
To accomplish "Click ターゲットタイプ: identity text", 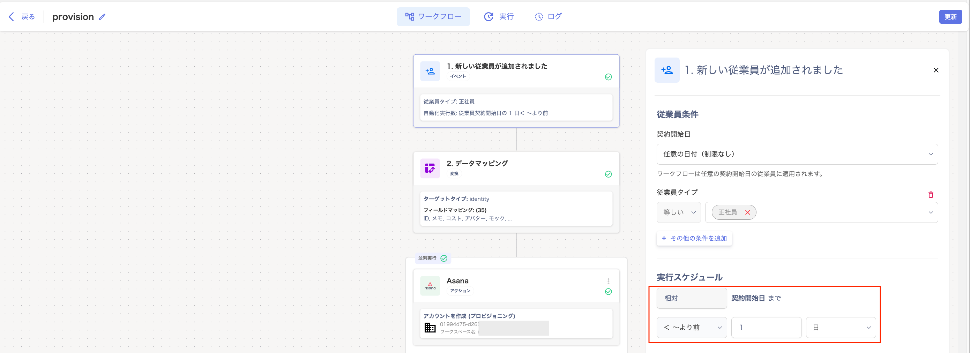I will click(x=456, y=199).
